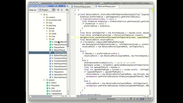The height and width of the screenshot is (103, 183).
Task: Expand the mock folder
Action: click(x=47, y=34)
